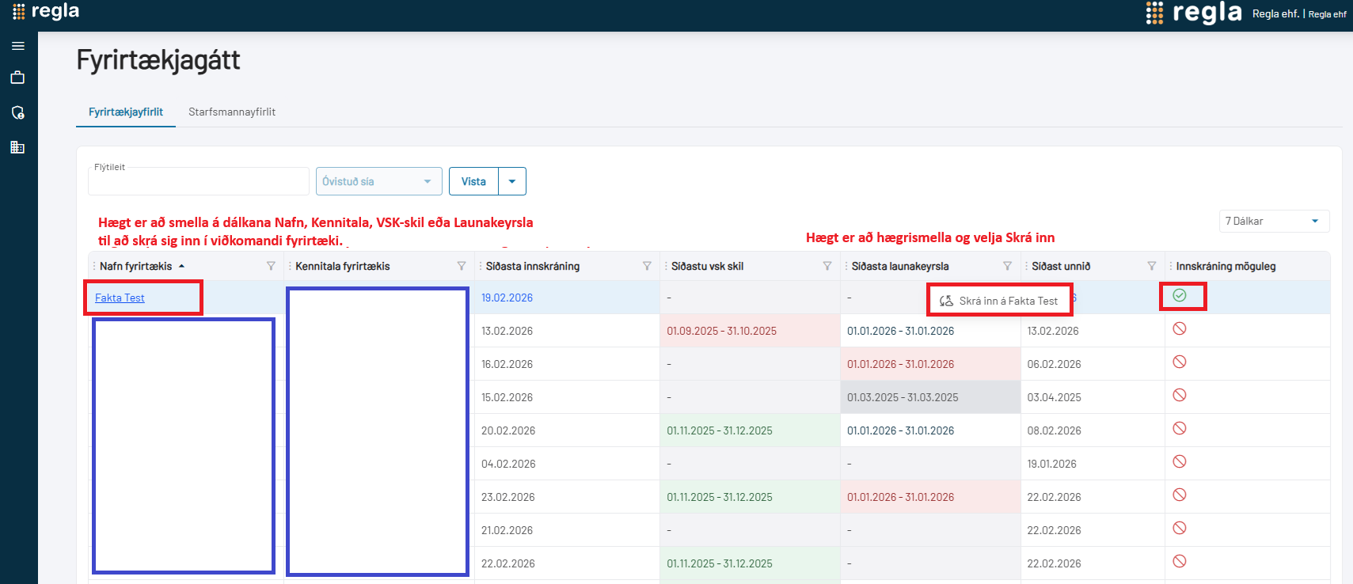Filter the Nafn fyrirtækis column

(271, 266)
